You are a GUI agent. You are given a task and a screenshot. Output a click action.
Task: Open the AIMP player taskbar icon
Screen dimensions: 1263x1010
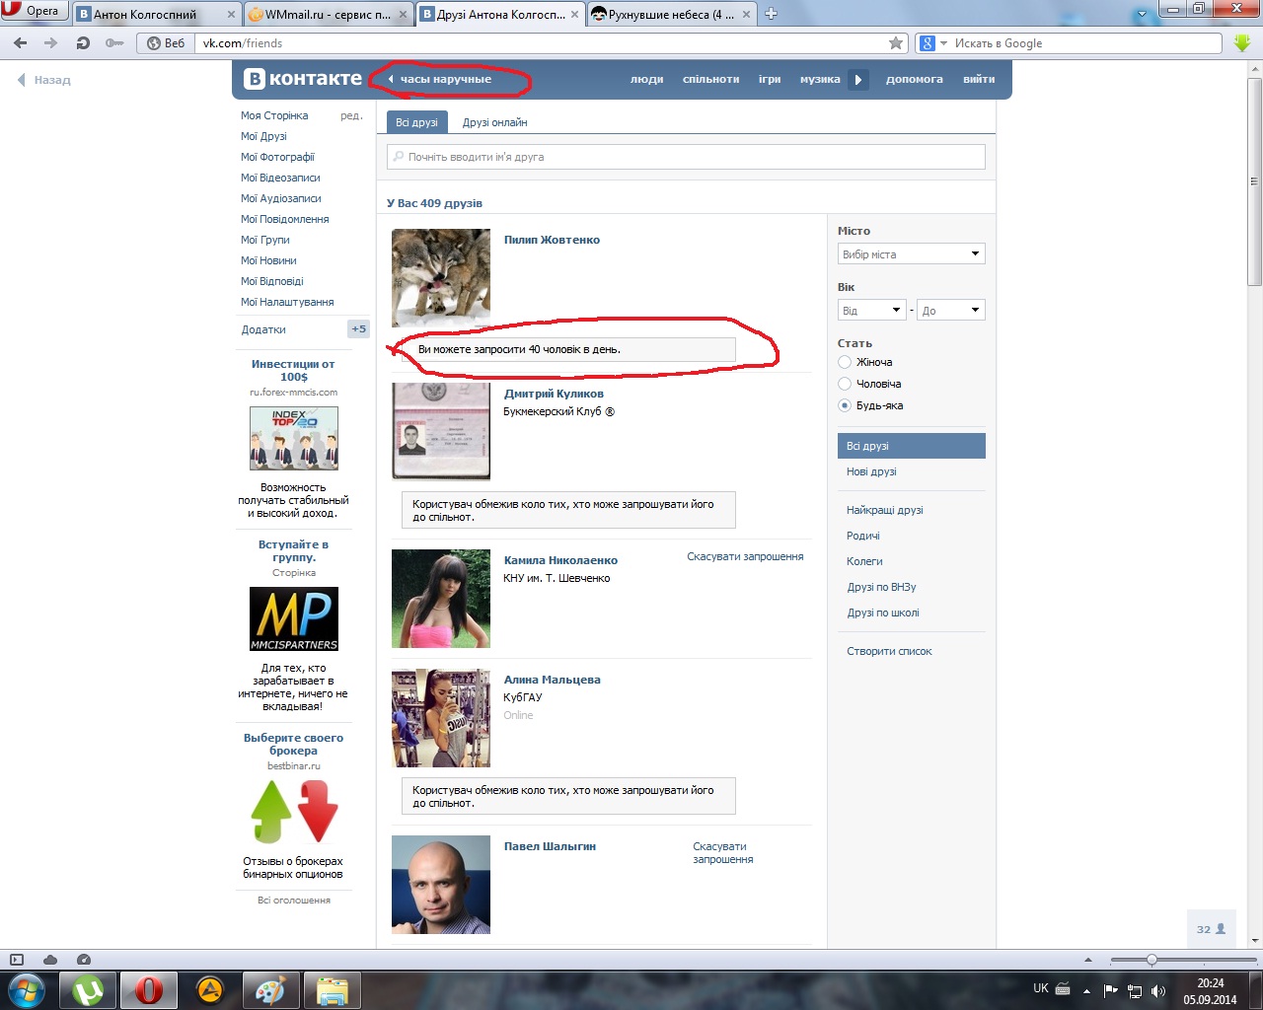click(x=210, y=990)
